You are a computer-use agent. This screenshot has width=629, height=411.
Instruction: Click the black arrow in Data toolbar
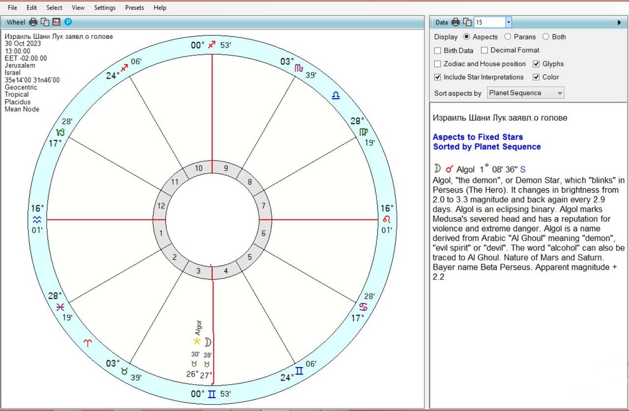[x=619, y=23]
